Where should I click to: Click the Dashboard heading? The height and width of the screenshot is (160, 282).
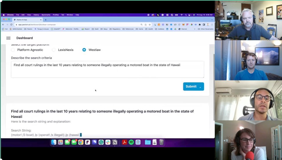pos(25,38)
